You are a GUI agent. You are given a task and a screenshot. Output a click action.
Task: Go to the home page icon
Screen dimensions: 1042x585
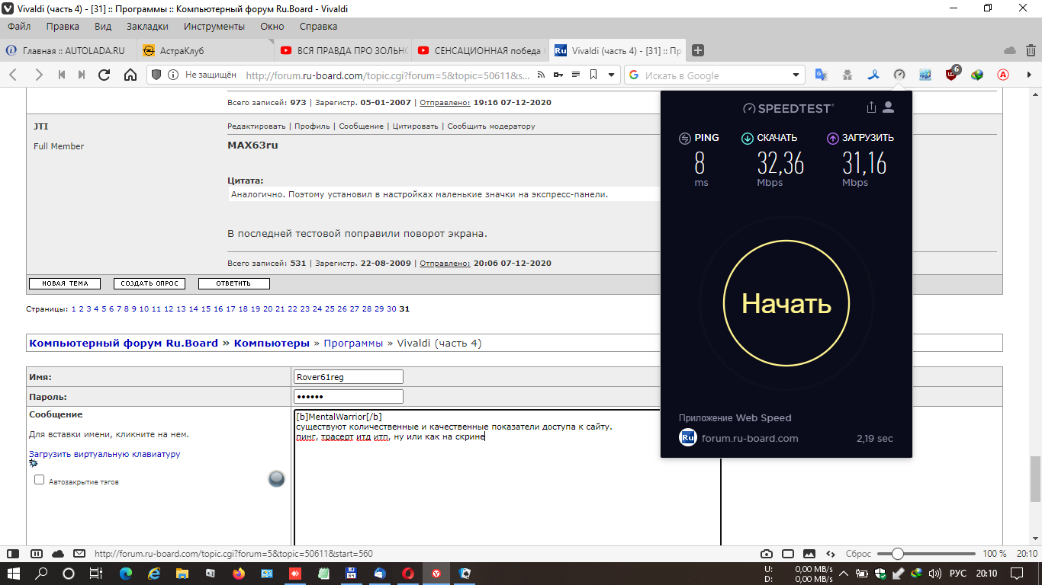(x=130, y=75)
